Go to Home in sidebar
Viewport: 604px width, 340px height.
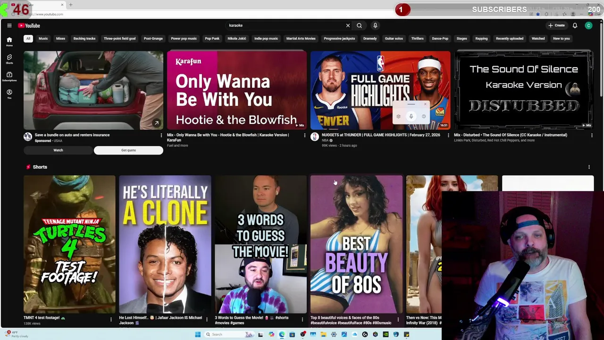(9, 42)
